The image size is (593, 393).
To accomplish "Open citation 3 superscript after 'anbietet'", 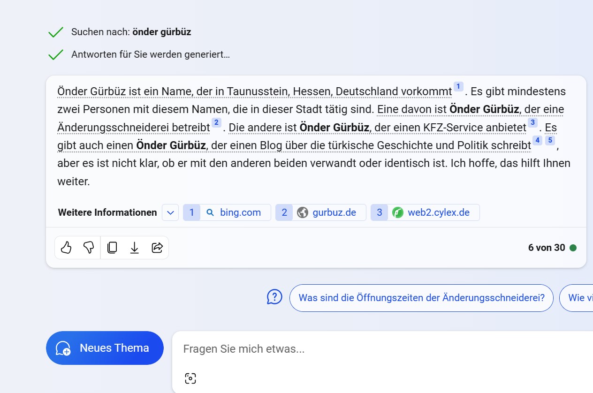I will tap(532, 123).
